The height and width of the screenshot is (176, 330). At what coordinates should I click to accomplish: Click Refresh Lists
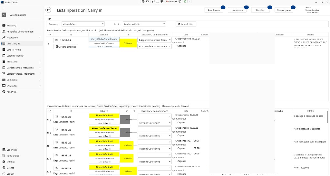186,24
